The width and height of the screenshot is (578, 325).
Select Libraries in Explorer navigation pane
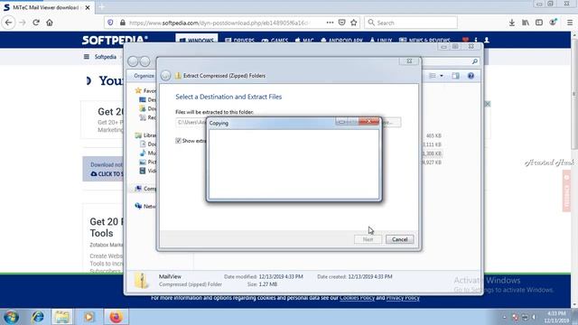(145, 135)
